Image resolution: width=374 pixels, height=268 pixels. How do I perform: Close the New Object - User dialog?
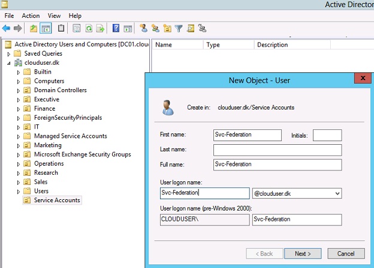pos(363,78)
